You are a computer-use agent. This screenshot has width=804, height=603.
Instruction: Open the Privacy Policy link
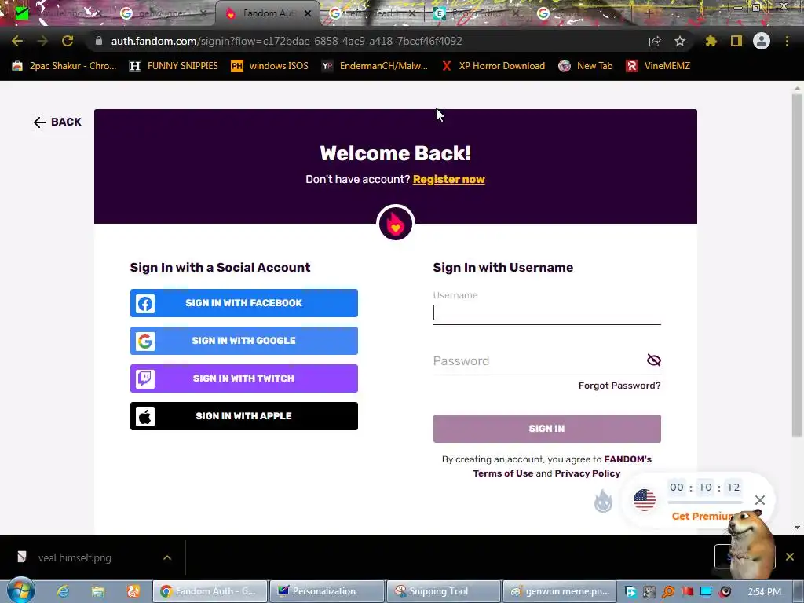click(587, 473)
